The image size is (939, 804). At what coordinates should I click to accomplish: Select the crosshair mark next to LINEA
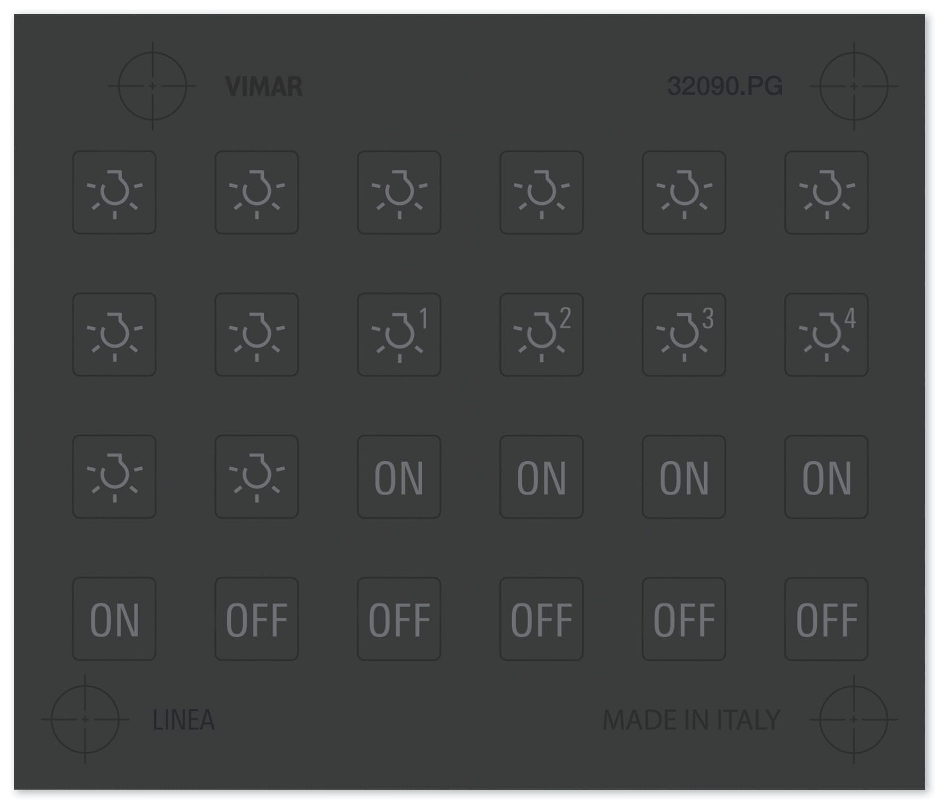85,719
